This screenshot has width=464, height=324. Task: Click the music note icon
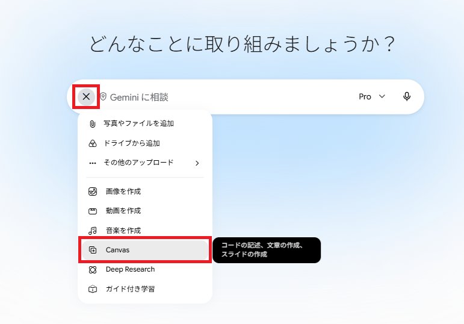coord(93,231)
